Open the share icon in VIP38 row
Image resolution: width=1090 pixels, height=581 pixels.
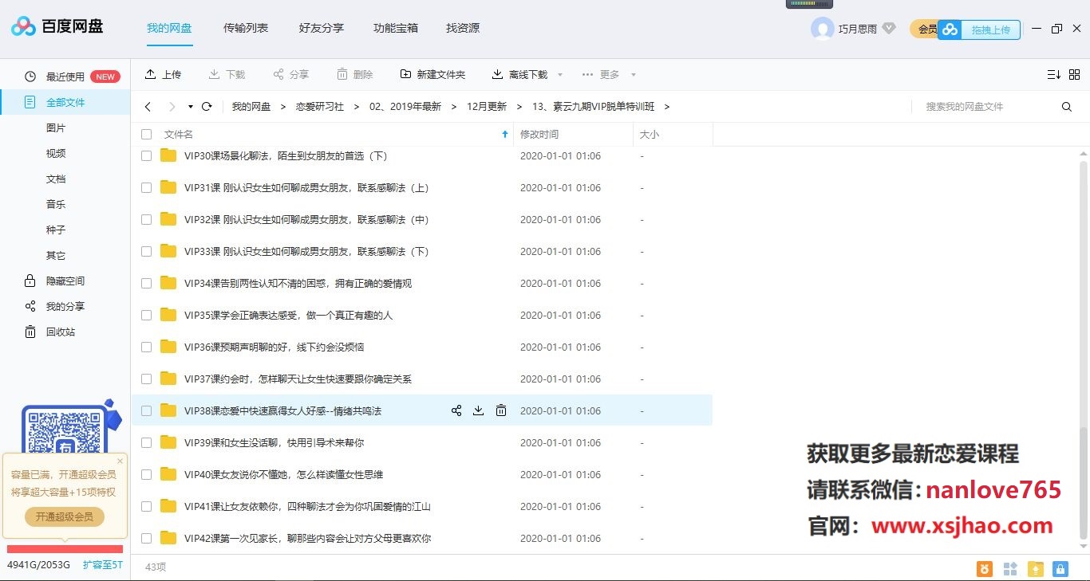[456, 410]
